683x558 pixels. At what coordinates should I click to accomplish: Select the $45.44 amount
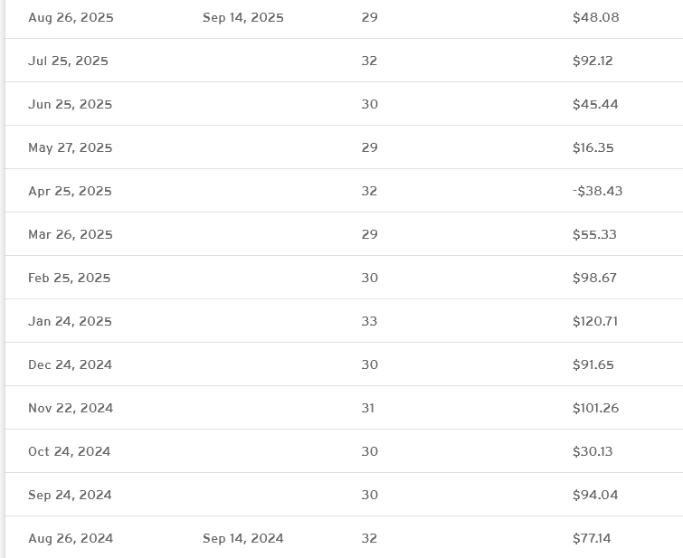(x=595, y=104)
